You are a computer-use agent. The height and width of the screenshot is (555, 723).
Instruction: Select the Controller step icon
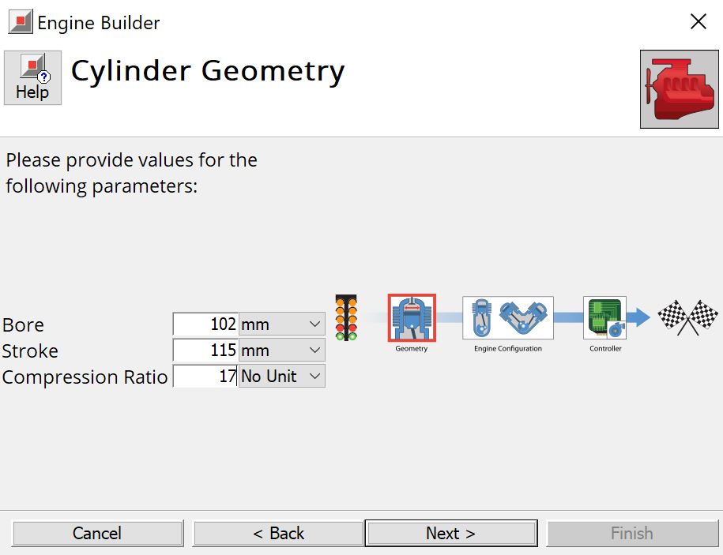click(604, 316)
